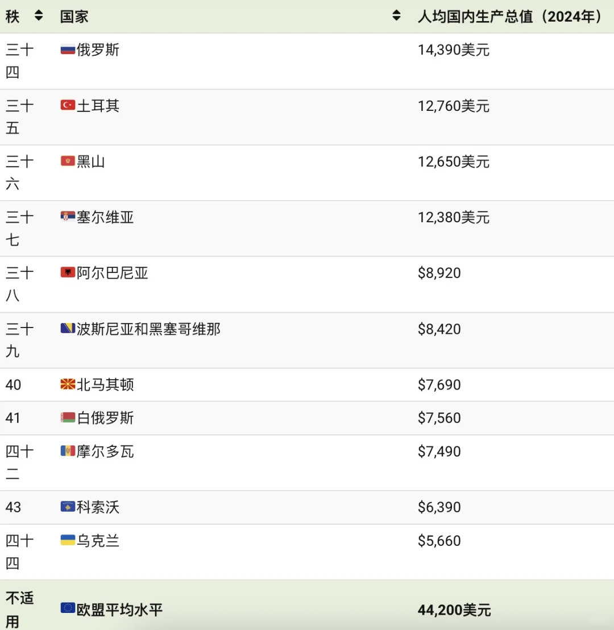The height and width of the screenshot is (630, 614).
Task: Click the Albania flag icon beside 阿尔巴尼亚
Action: coord(68,272)
